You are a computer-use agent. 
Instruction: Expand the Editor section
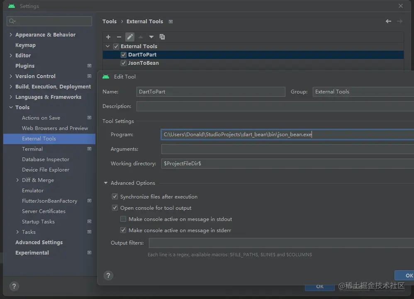11,56
